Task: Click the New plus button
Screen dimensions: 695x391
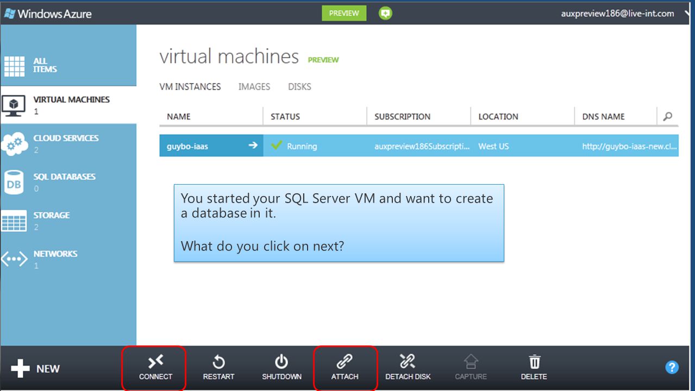Action: 35,369
